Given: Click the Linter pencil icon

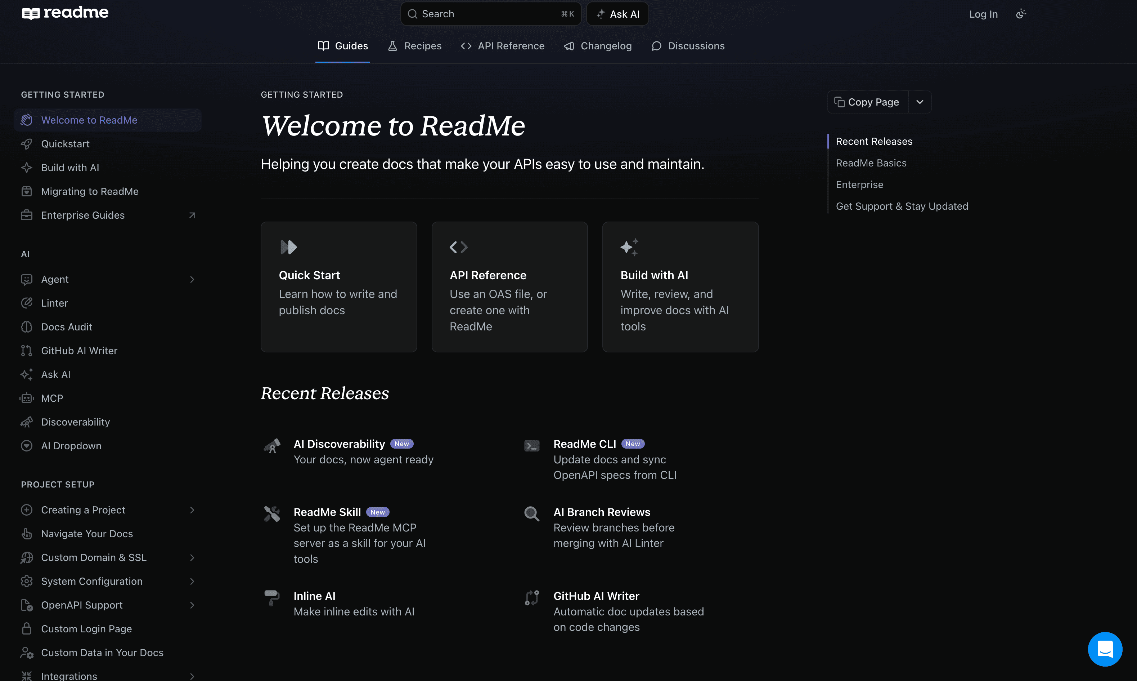Looking at the screenshot, I should 27,303.
